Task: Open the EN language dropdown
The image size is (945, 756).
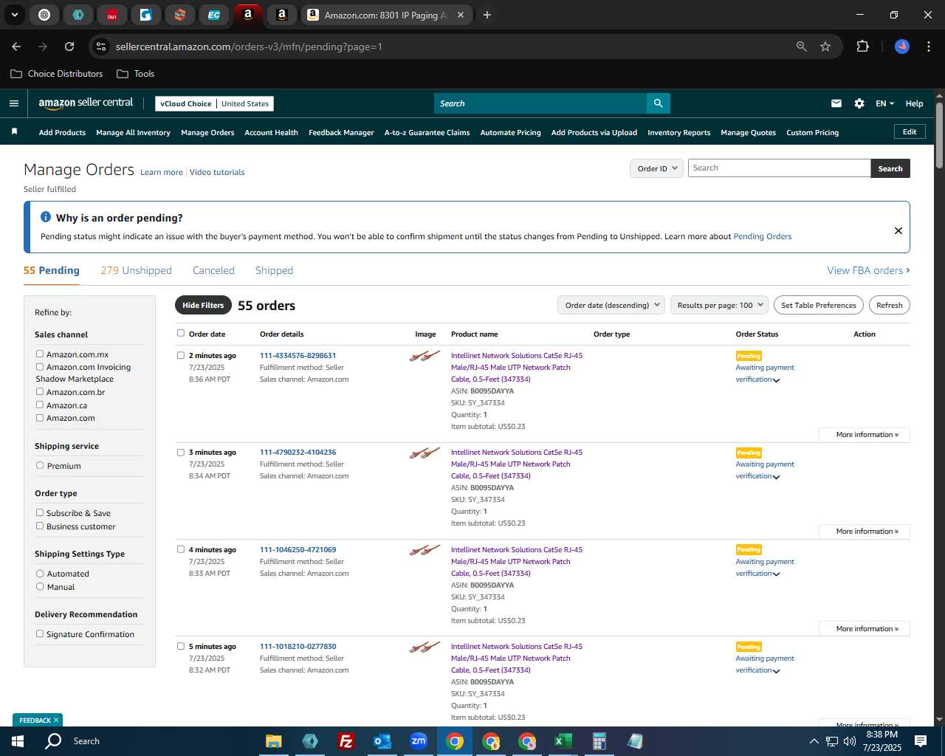Action: (884, 103)
